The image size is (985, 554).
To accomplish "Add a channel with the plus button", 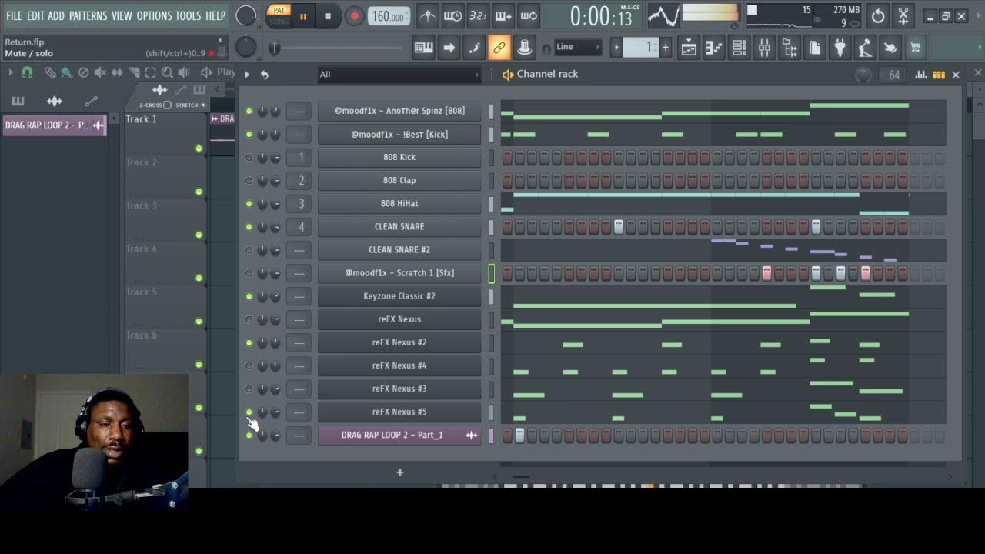I will click(x=400, y=472).
